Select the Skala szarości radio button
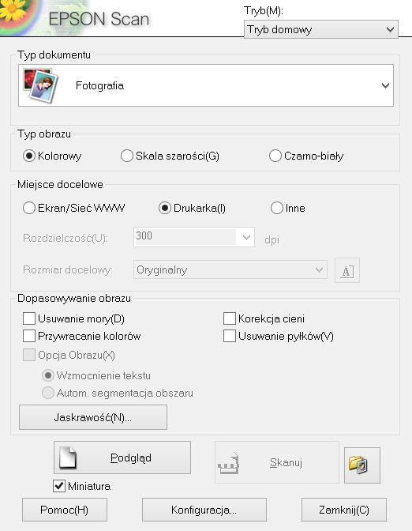The height and width of the screenshot is (531, 412). click(127, 156)
